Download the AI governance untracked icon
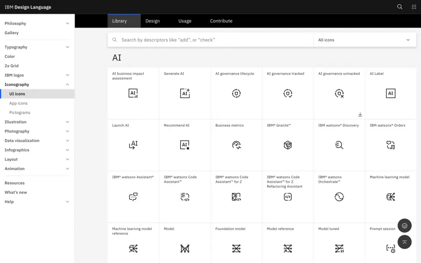Screen dimensions: 421x263 pyautogui.click(x=360, y=114)
